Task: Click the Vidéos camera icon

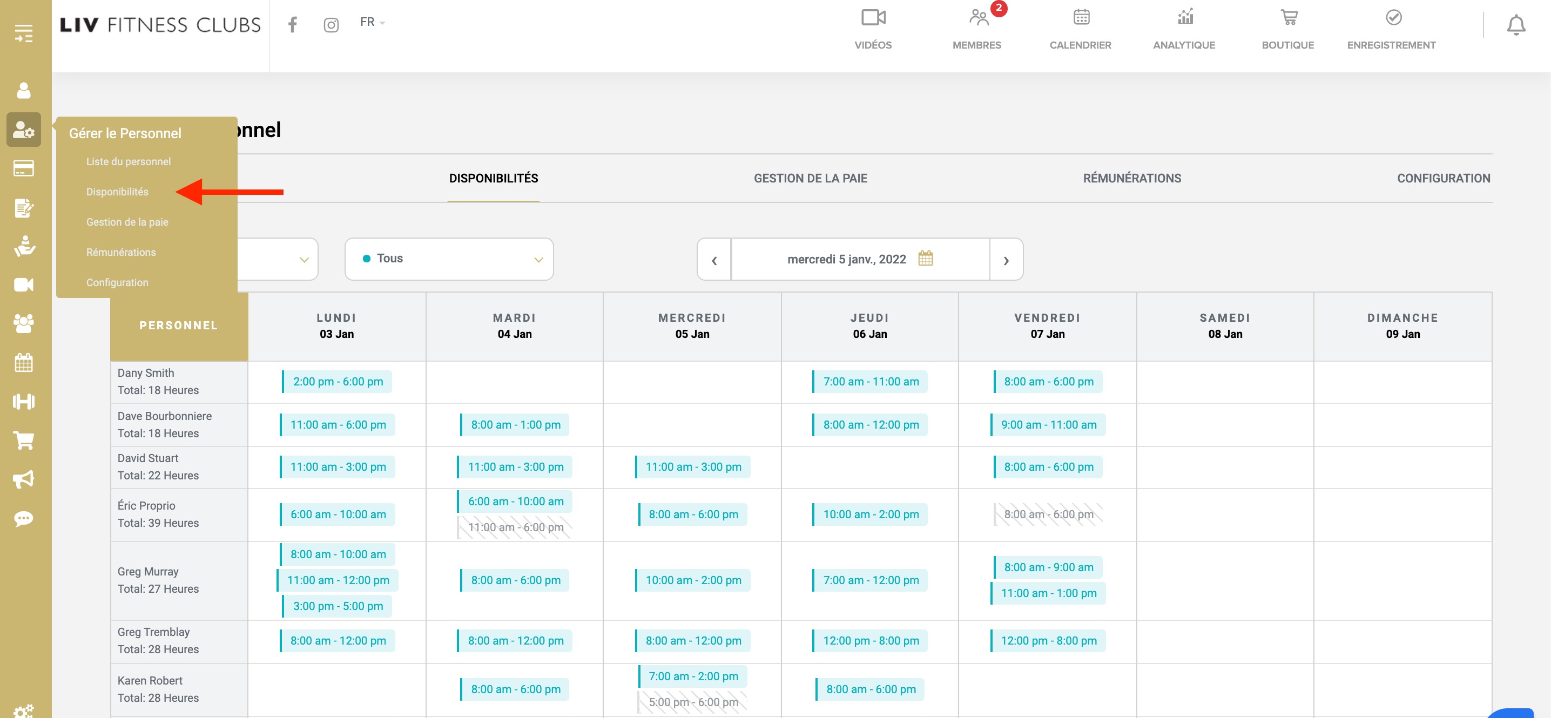Action: tap(873, 18)
